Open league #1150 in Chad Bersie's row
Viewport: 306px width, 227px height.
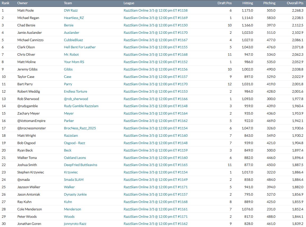tap(156, 25)
